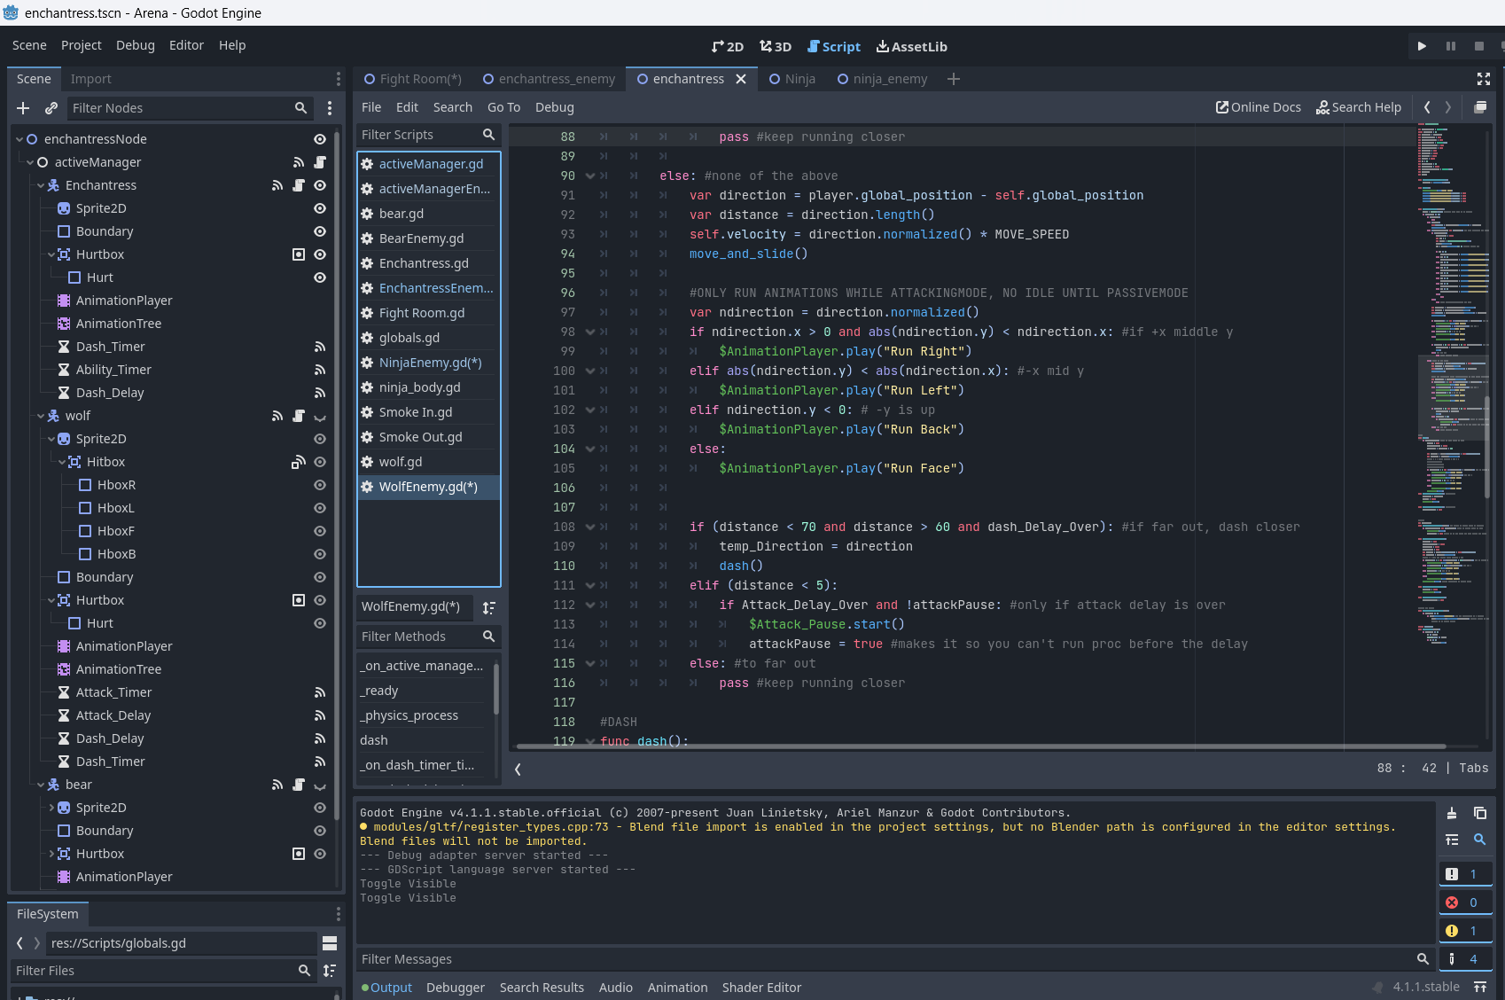Open the AssetLib workspace
Viewport: 1505px width, 1000px height.
pos(912,46)
